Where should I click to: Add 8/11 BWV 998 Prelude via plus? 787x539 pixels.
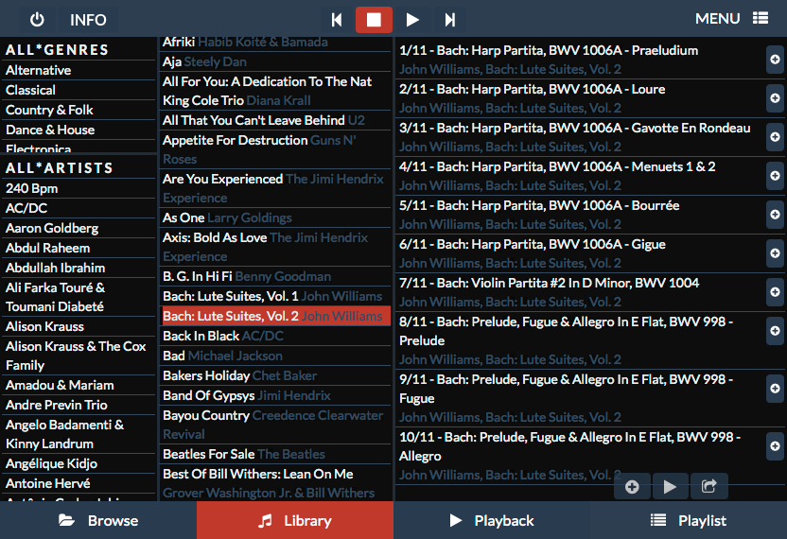775,331
